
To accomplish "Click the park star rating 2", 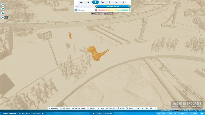I will [43, 114].
